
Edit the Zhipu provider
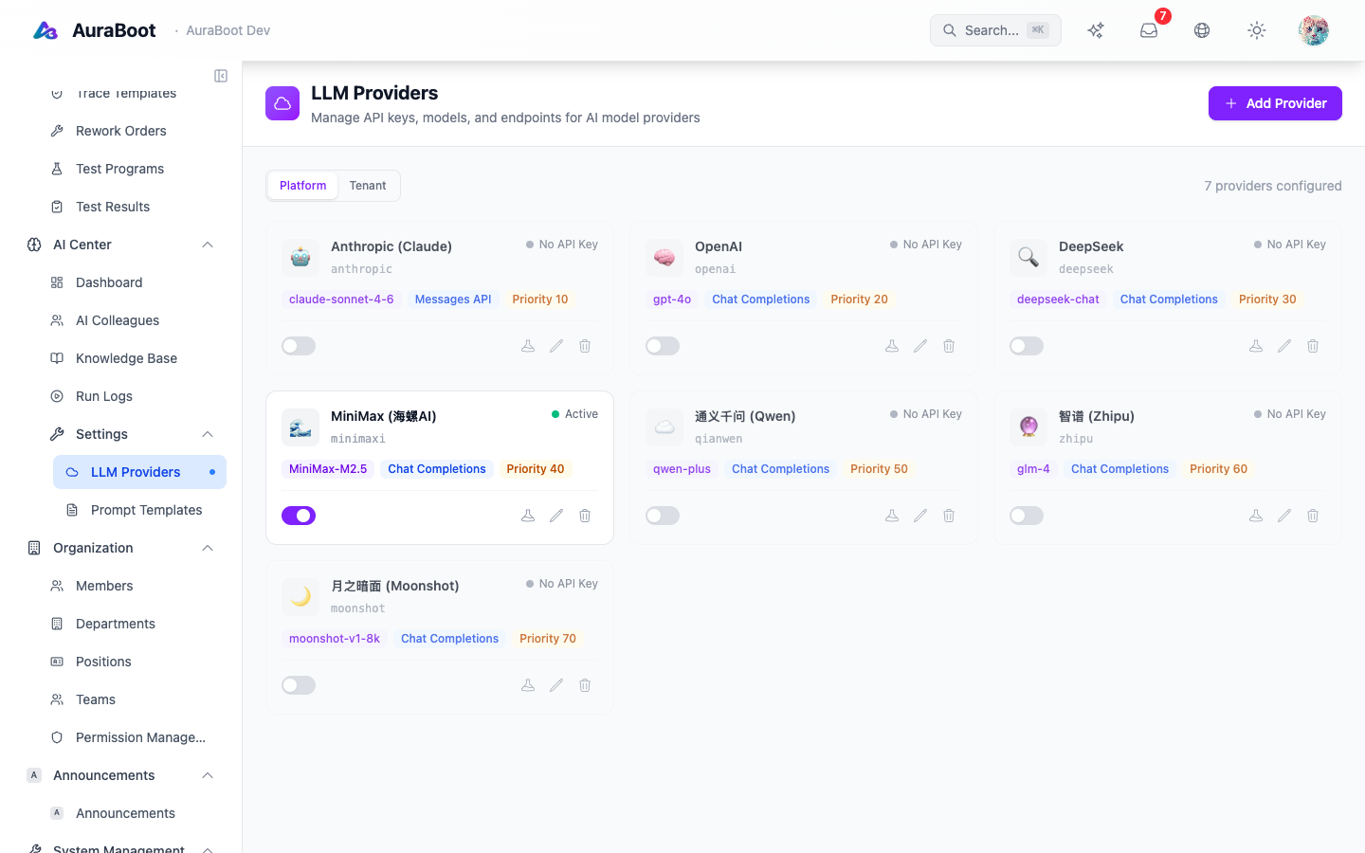coord(1284,516)
